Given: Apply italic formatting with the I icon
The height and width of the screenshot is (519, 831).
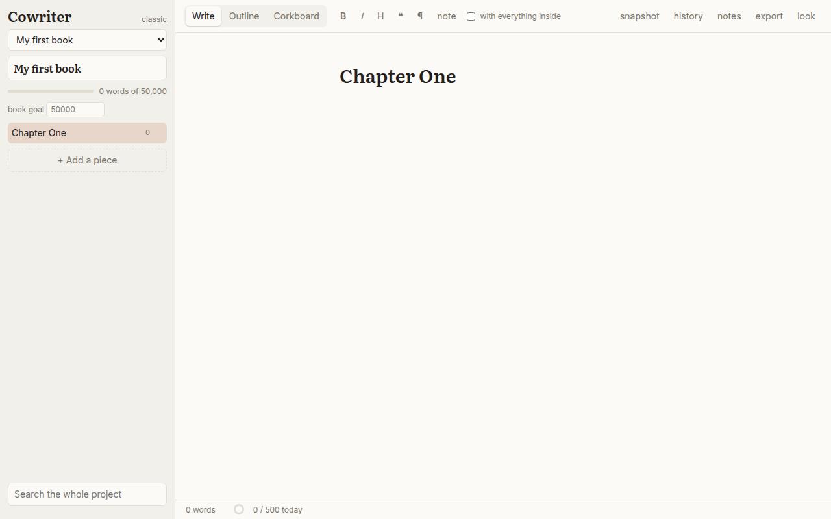Looking at the screenshot, I should pyautogui.click(x=362, y=16).
